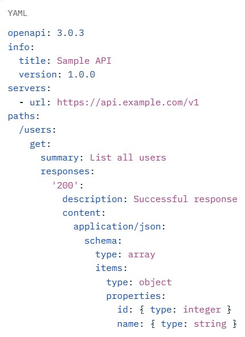Click the '200' status code
Screen dimensions: 245x337
coord(65,185)
